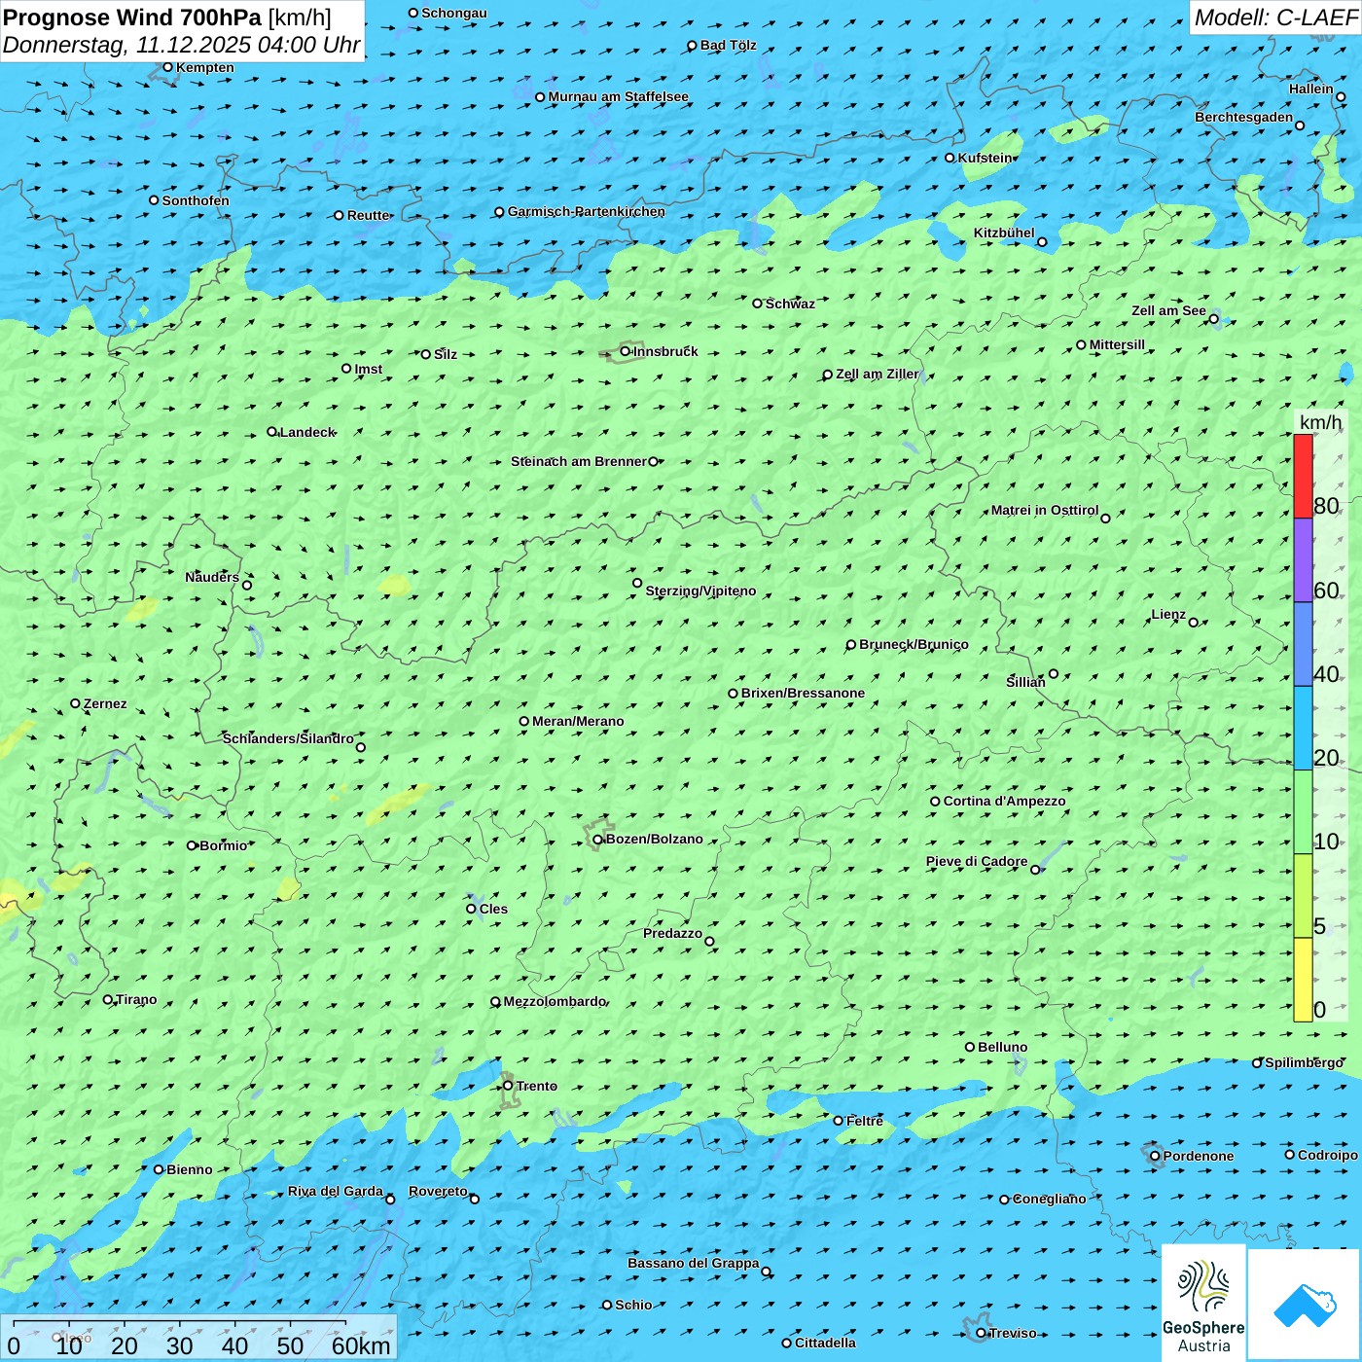Click the Kufstein location marker
This screenshot has height=1362, width=1362.
(x=950, y=158)
